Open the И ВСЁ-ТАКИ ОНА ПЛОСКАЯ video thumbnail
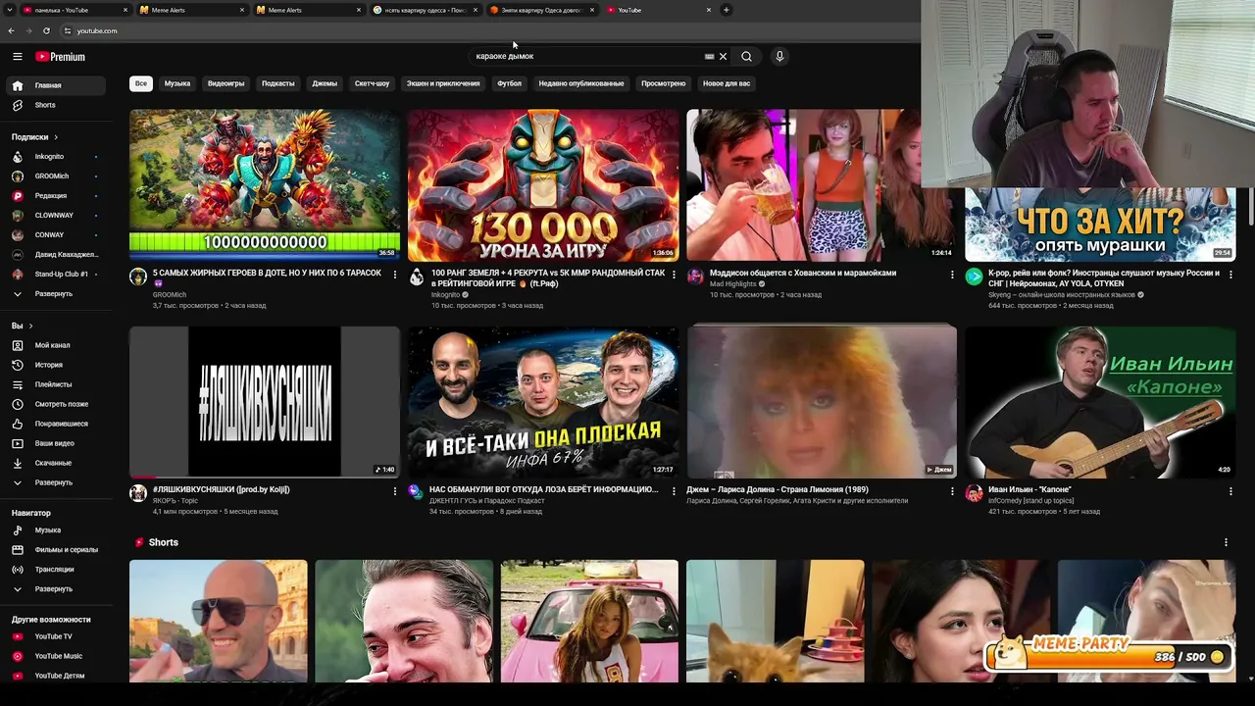The image size is (1255, 706). point(543,402)
